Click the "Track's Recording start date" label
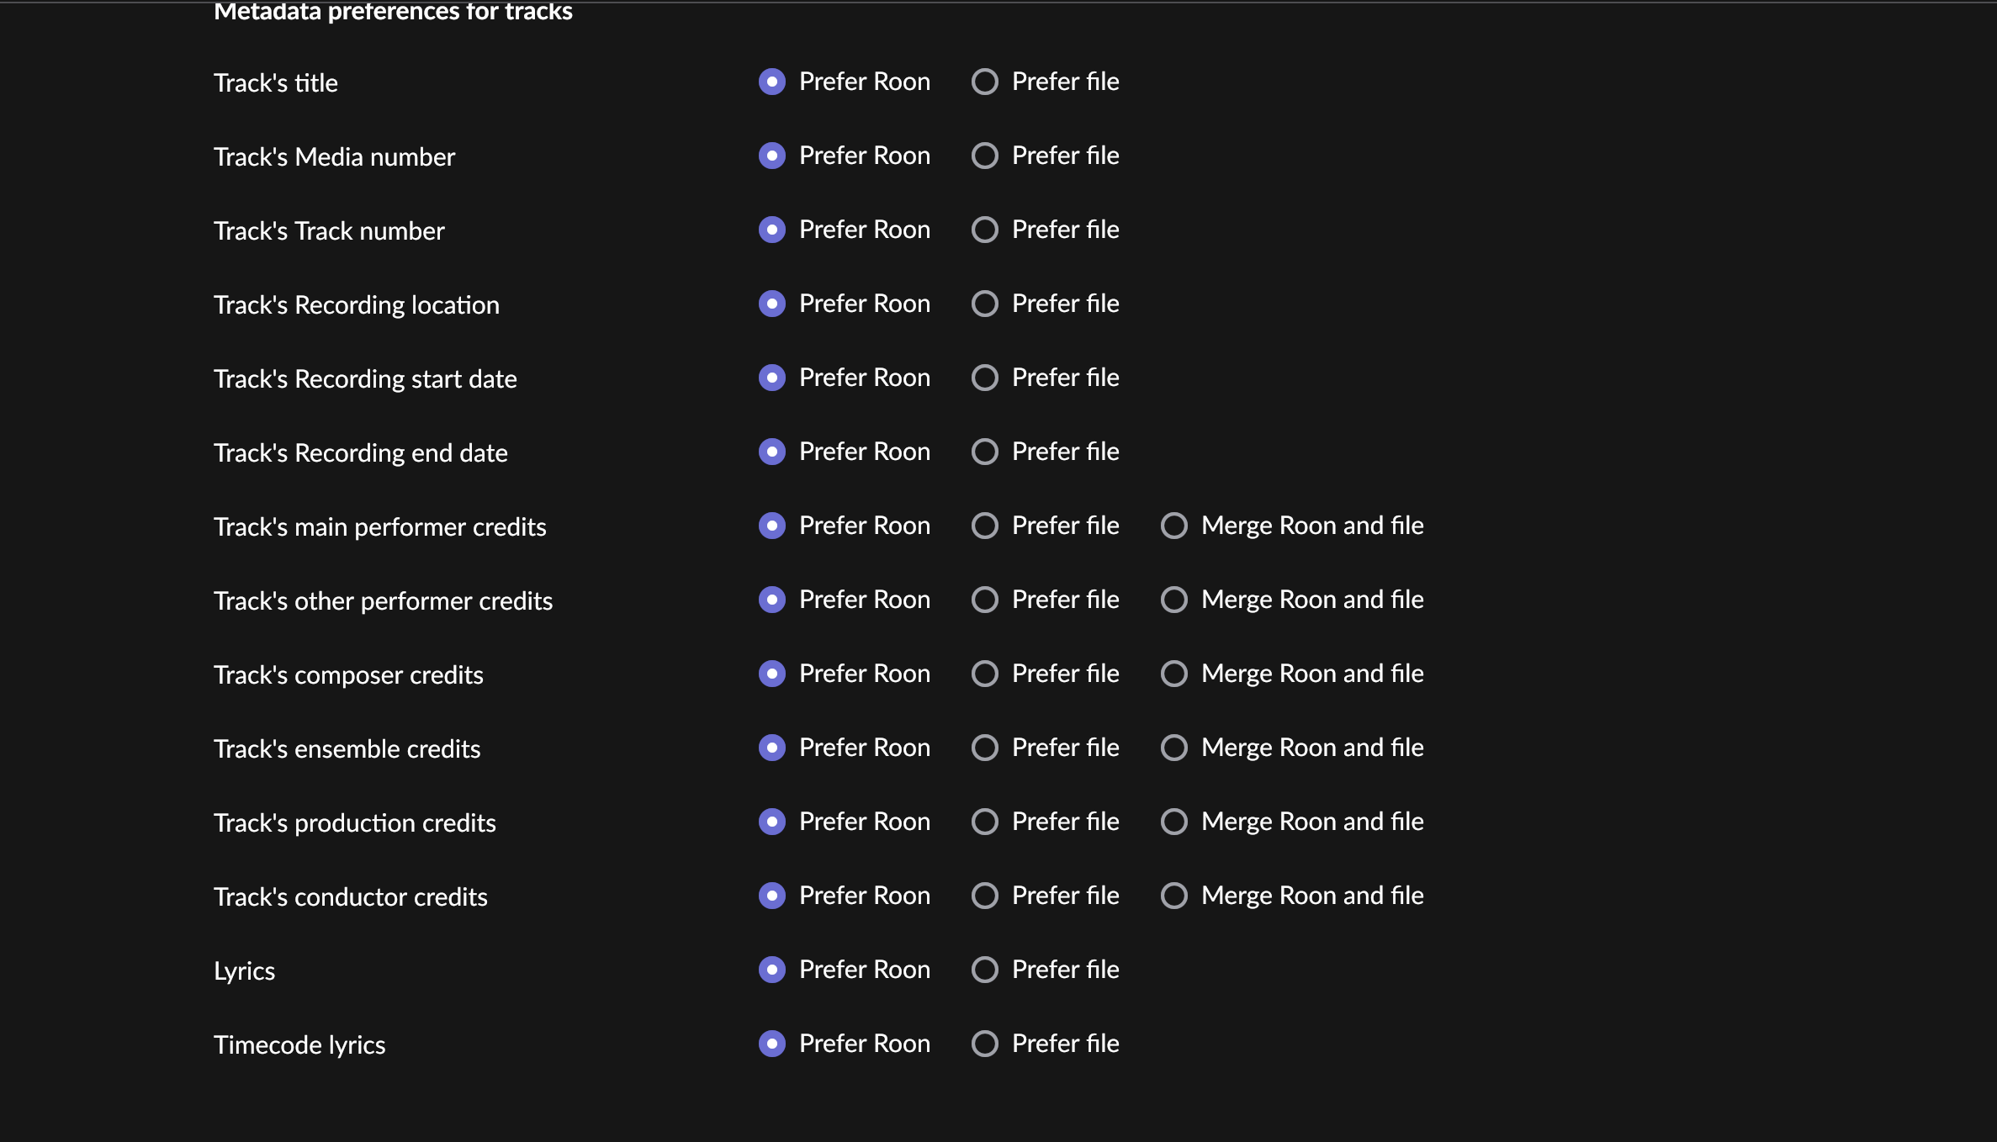 pos(365,378)
